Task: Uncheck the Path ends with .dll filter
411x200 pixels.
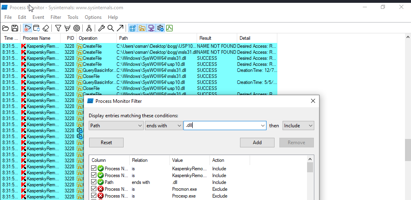Action: pos(94,182)
